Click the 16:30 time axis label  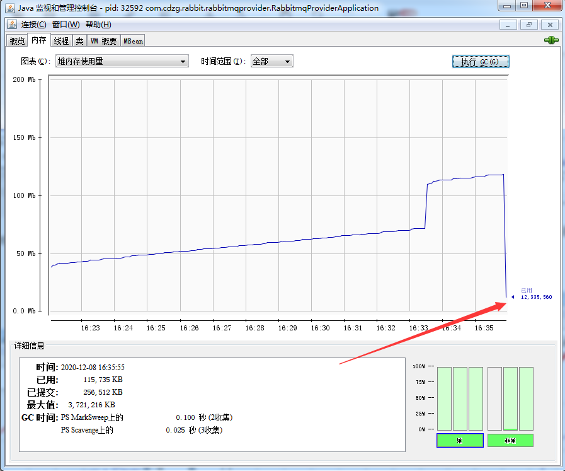tap(320, 328)
